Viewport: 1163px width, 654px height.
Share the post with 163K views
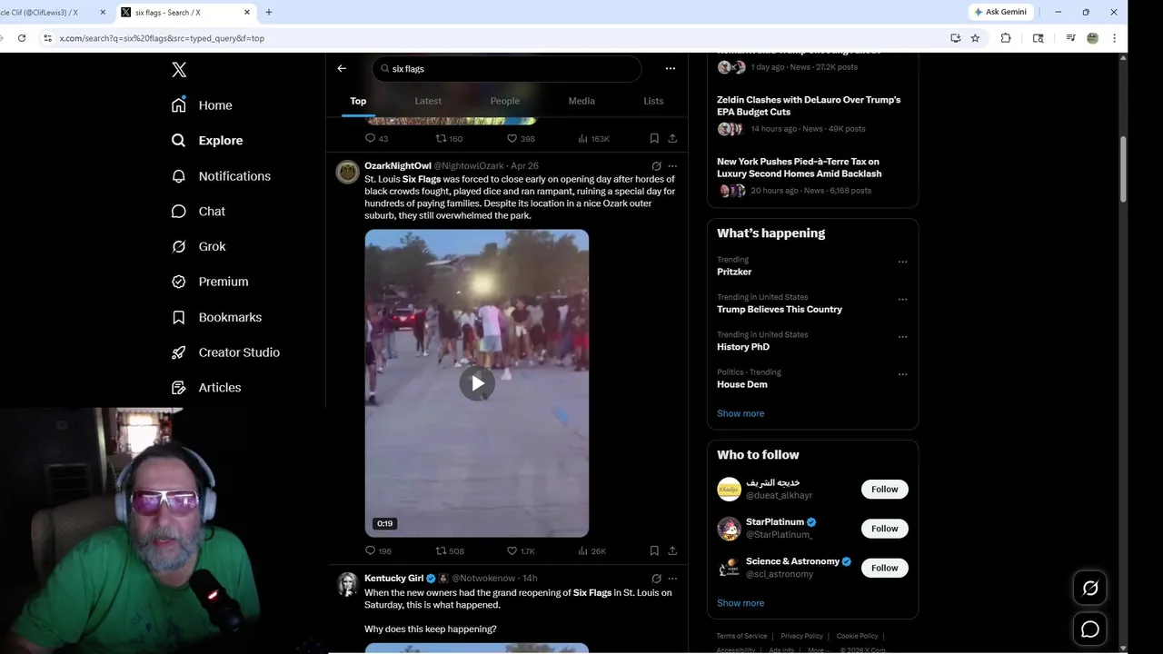(672, 139)
